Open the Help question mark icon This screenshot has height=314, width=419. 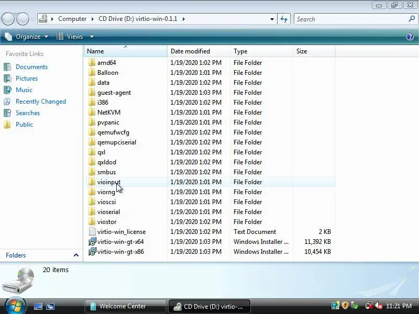(410, 37)
